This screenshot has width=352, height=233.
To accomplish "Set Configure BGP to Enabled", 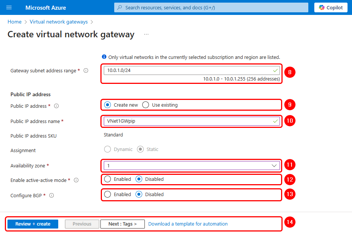I will (x=108, y=195).
